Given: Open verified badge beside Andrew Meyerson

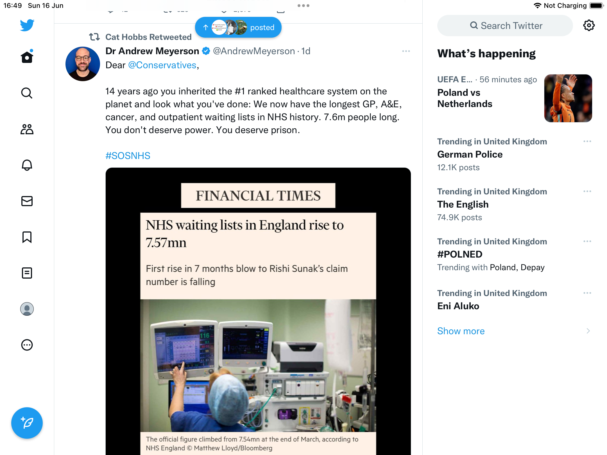Looking at the screenshot, I should point(206,51).
